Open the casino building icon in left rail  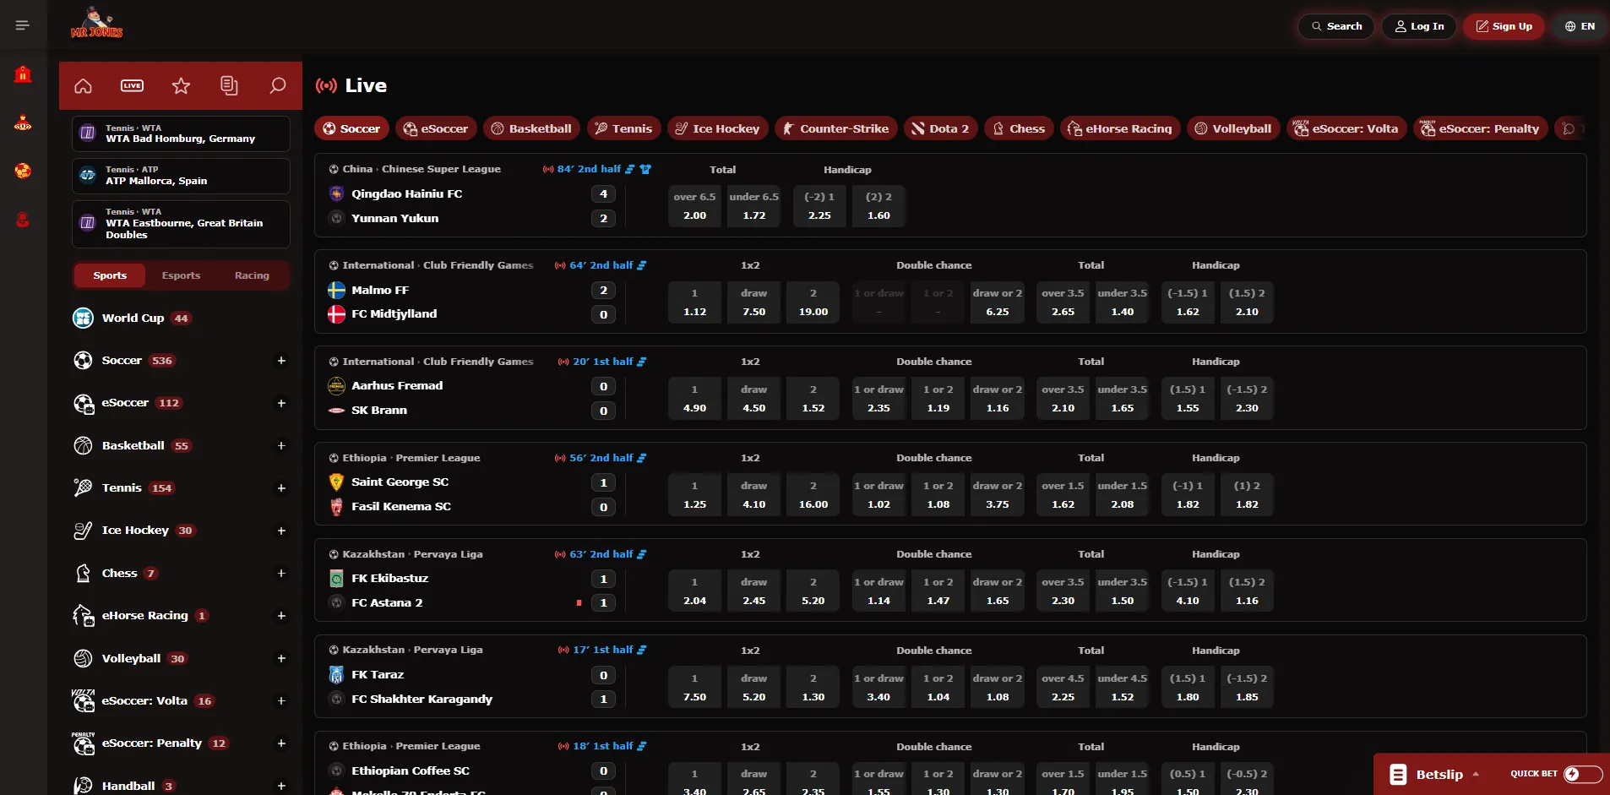click(x=23, y=74)
